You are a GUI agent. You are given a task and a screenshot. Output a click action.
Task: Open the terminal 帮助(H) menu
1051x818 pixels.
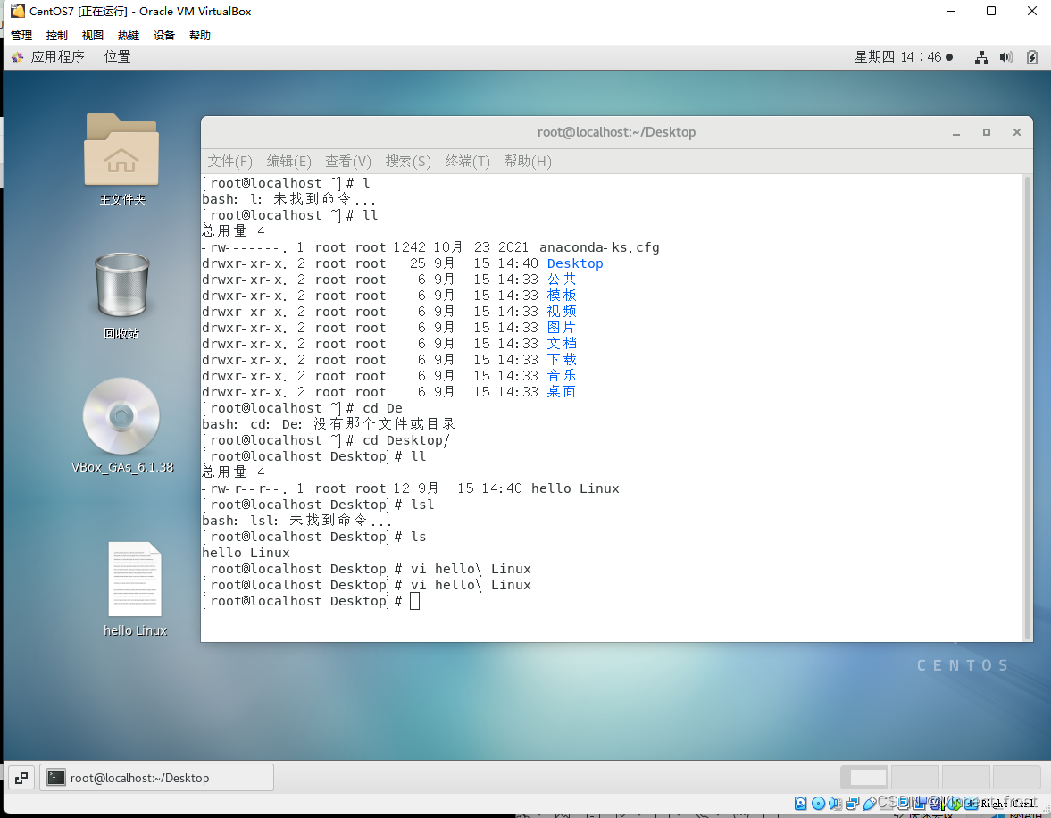coord(529,162)
